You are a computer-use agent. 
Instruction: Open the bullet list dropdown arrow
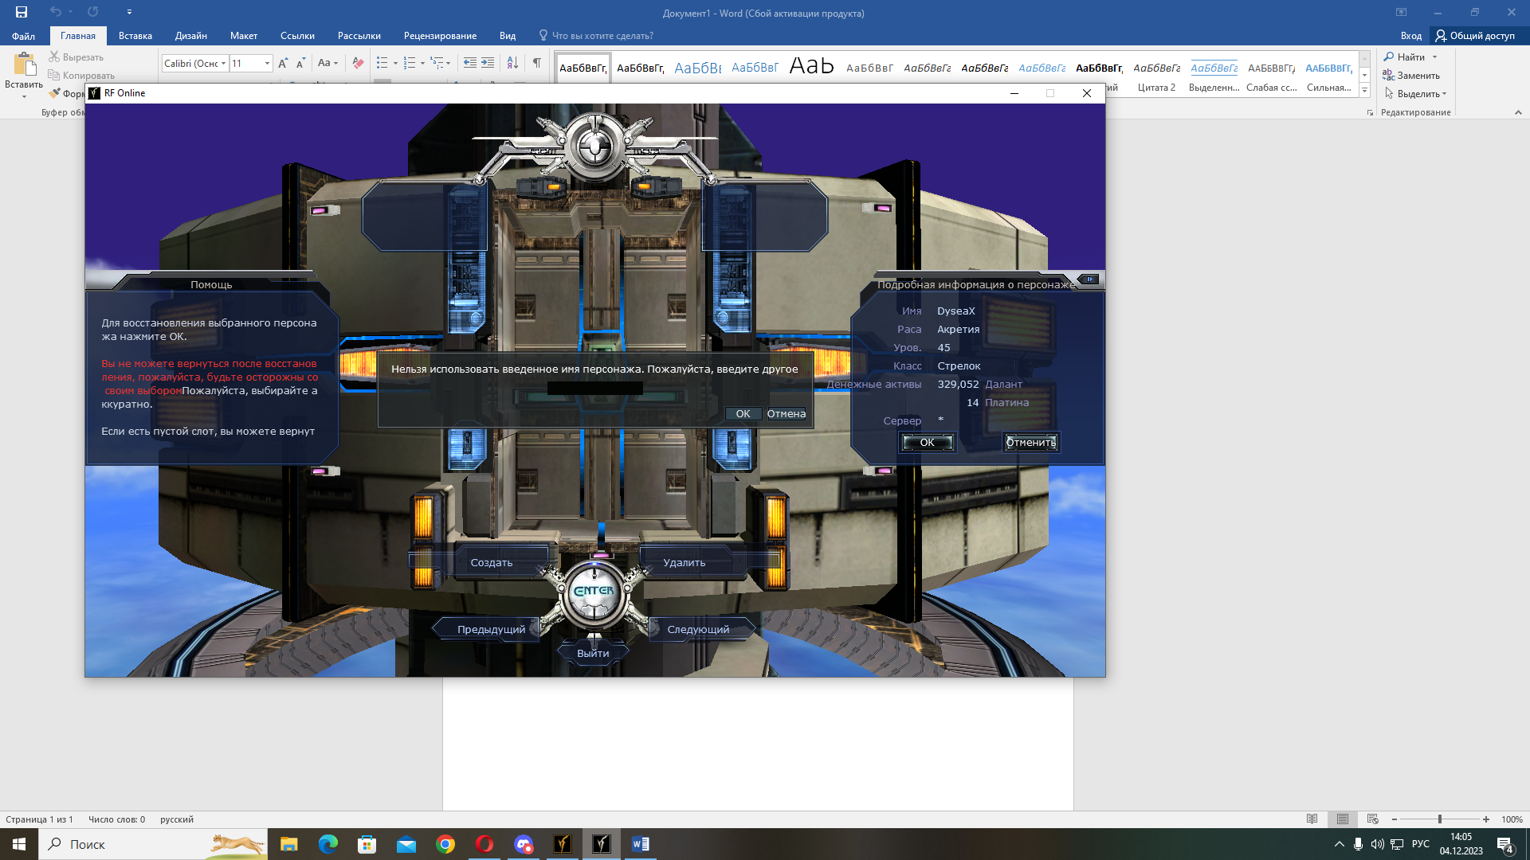[x=395, y=63]
